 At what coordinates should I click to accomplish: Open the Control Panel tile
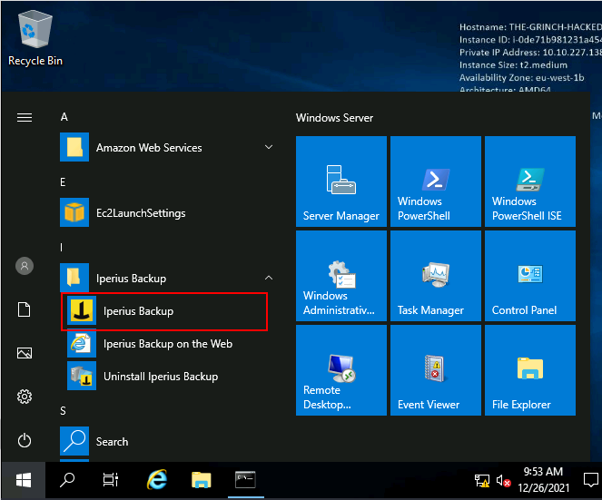point(530,276)
